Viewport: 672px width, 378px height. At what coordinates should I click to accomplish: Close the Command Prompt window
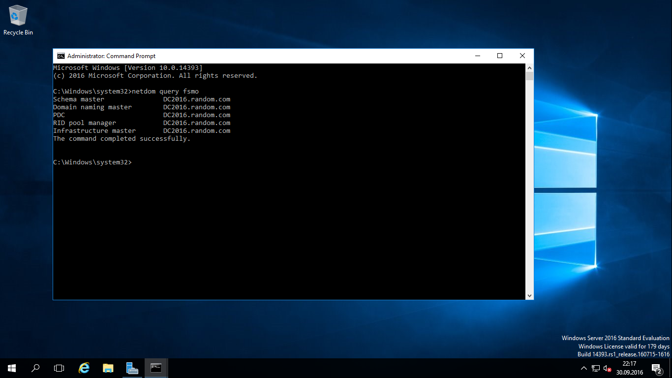pyautogui.click(x=522, y=56)
